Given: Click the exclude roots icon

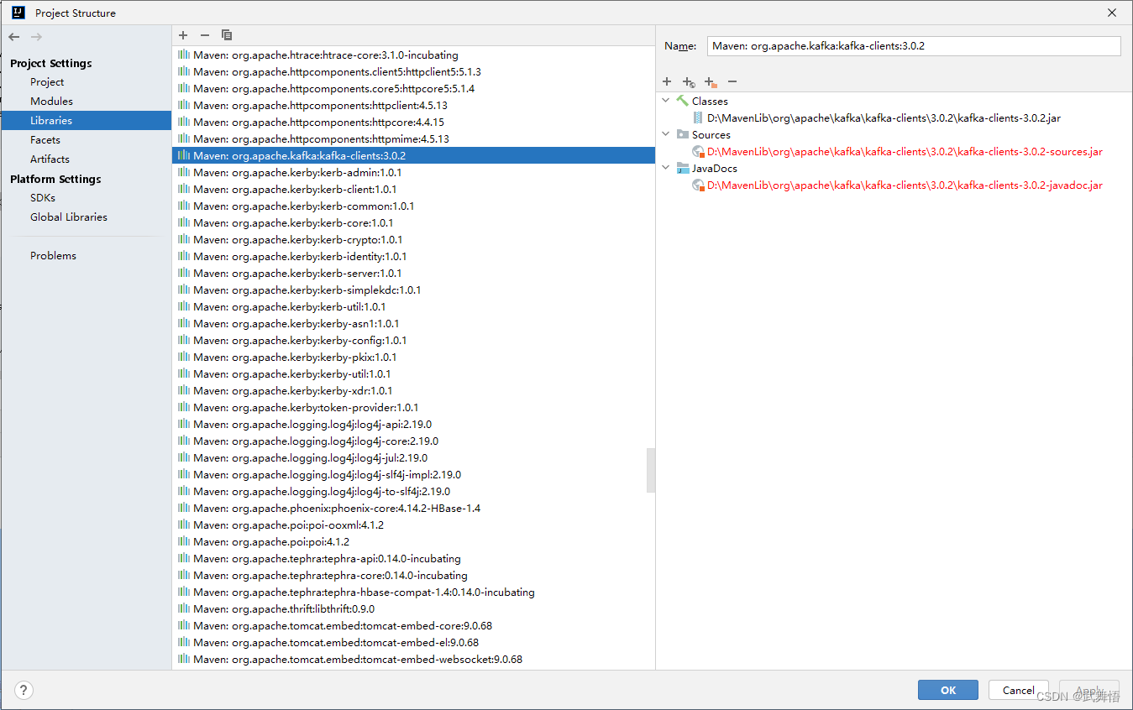Looking at the screenshot, I should click(x=711, y=81).
